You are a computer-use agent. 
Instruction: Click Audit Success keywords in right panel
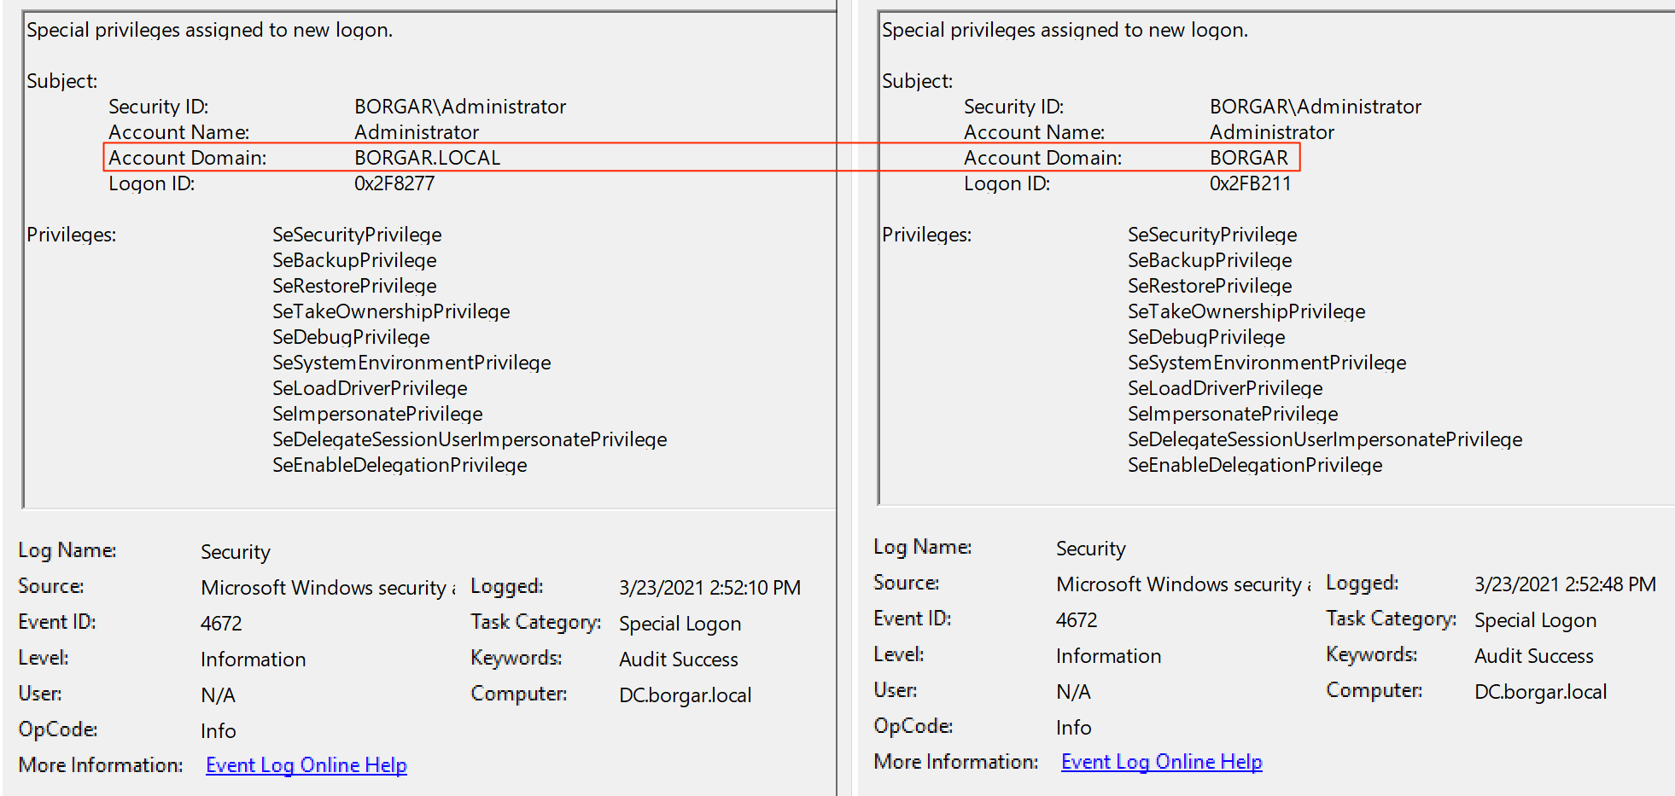pos(1533,656)
